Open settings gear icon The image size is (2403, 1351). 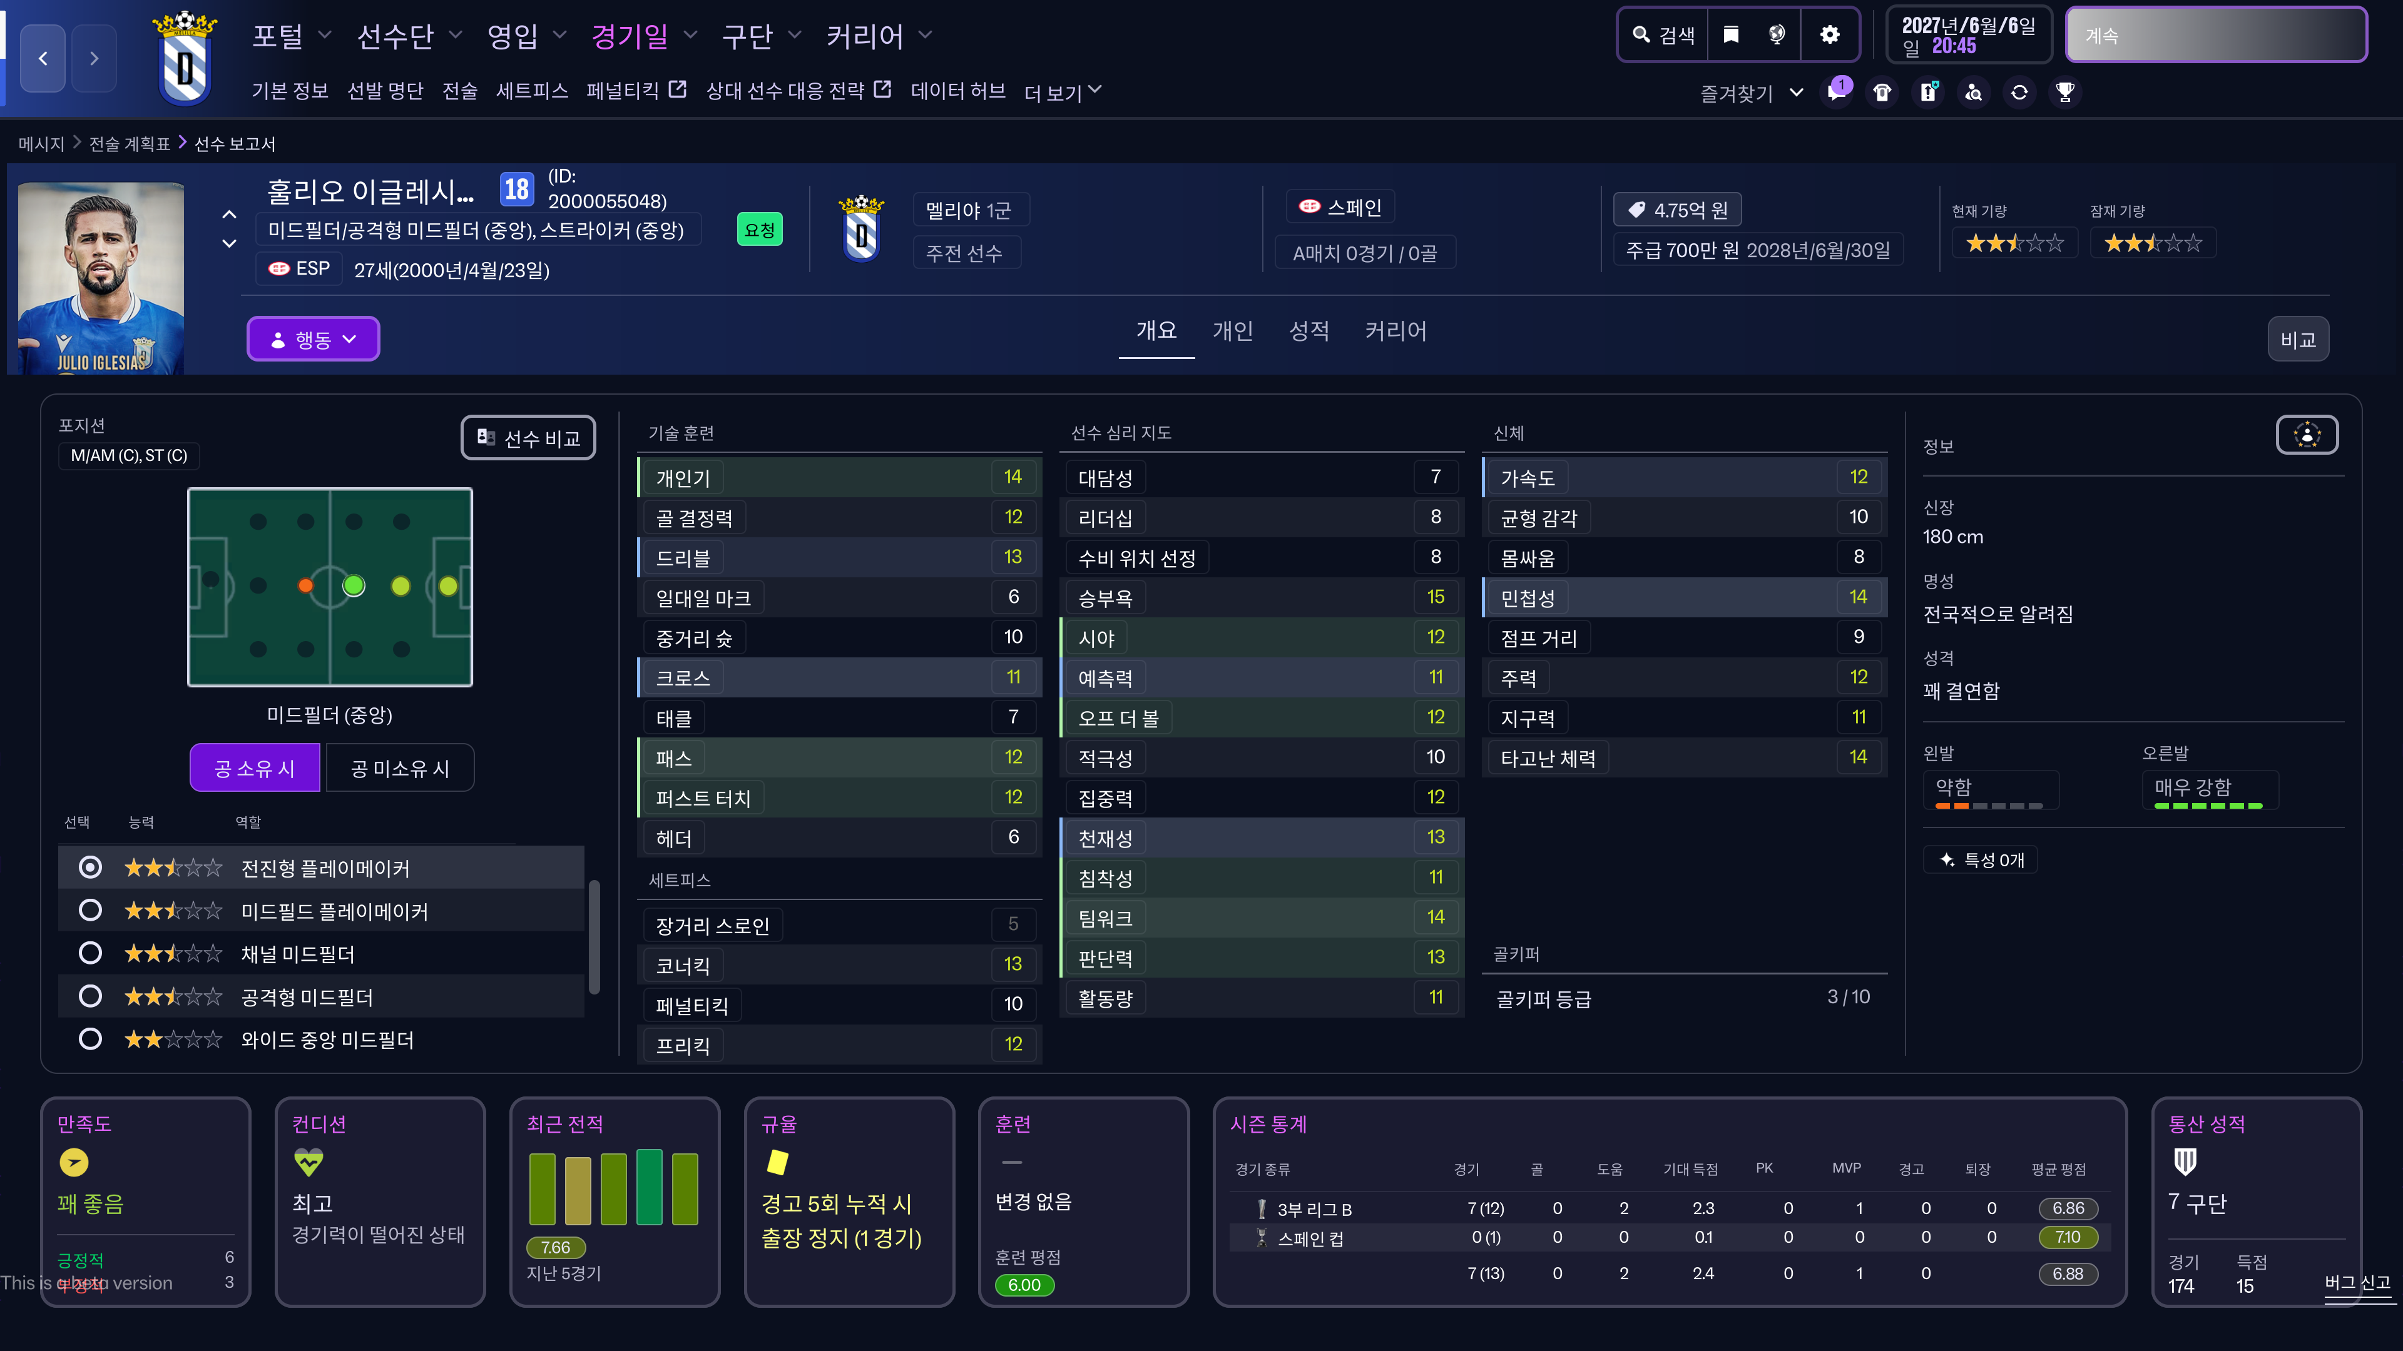pos(1829,34)
